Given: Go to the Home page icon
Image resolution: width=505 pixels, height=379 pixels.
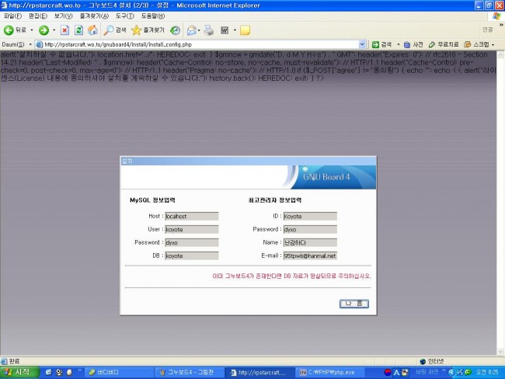Looking at the screenshot, I should 92,30.
